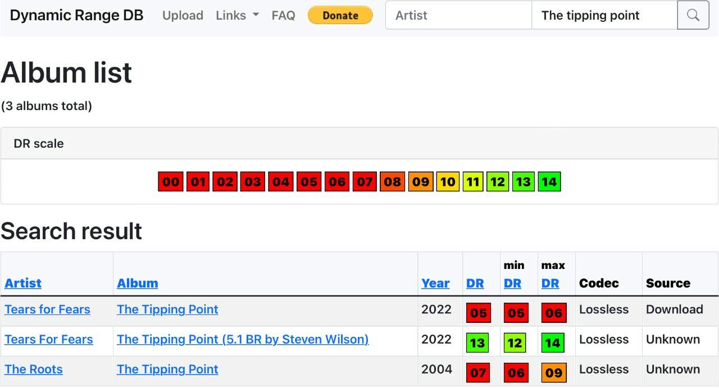
Task: Sort results by Artist column
Action: [x=23, y=283]
